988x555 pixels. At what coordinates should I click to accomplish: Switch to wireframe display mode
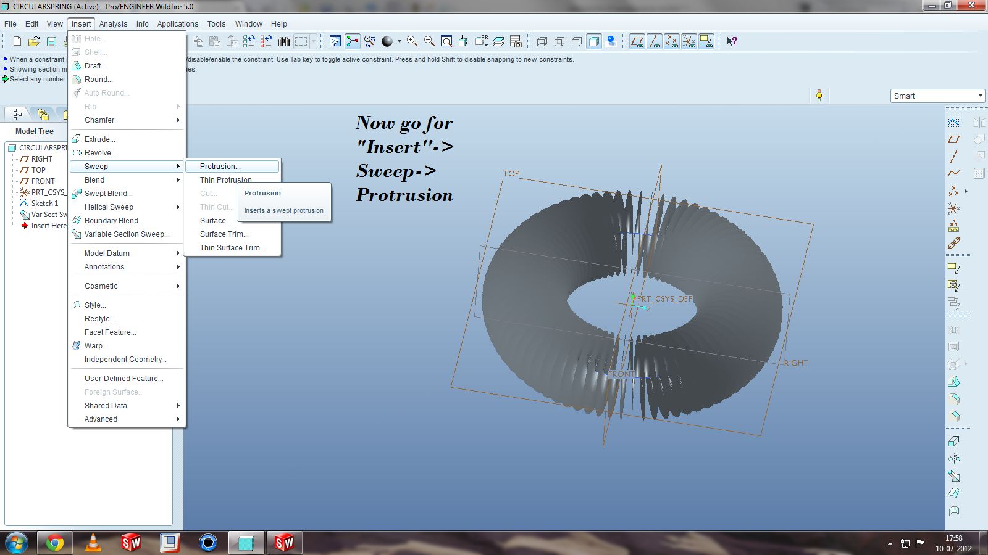click(542, 41)
